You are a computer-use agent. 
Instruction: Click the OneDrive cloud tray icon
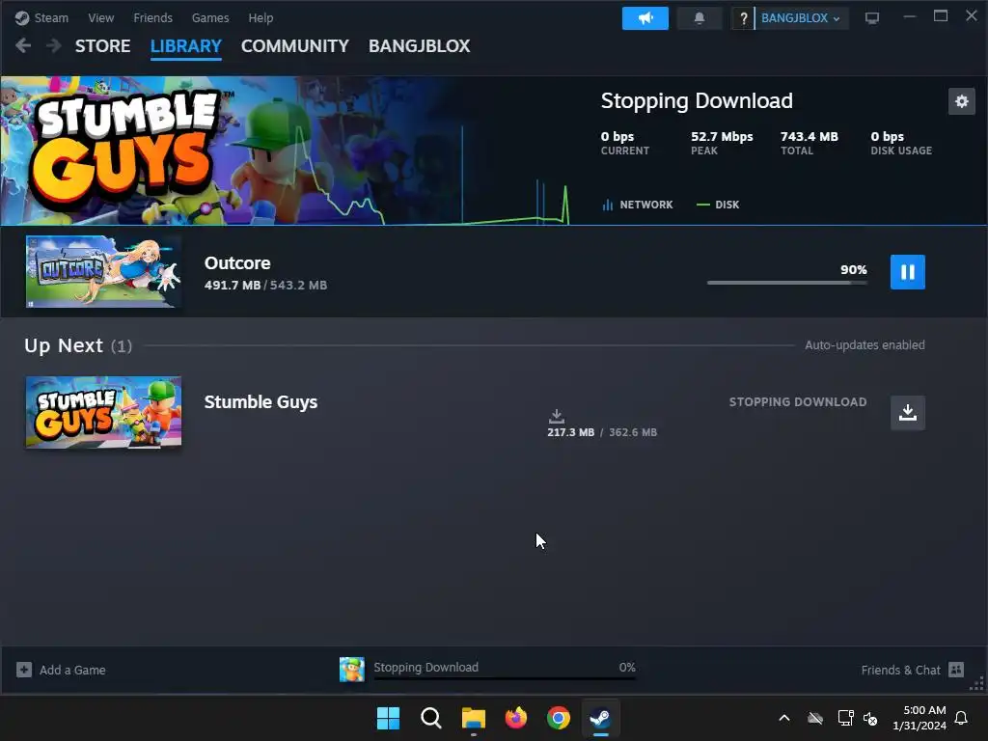point(815,718)
